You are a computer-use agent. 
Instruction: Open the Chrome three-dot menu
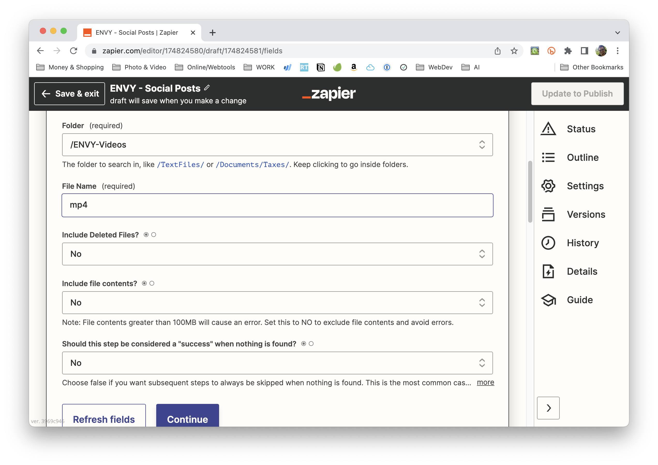pos(618,51)
